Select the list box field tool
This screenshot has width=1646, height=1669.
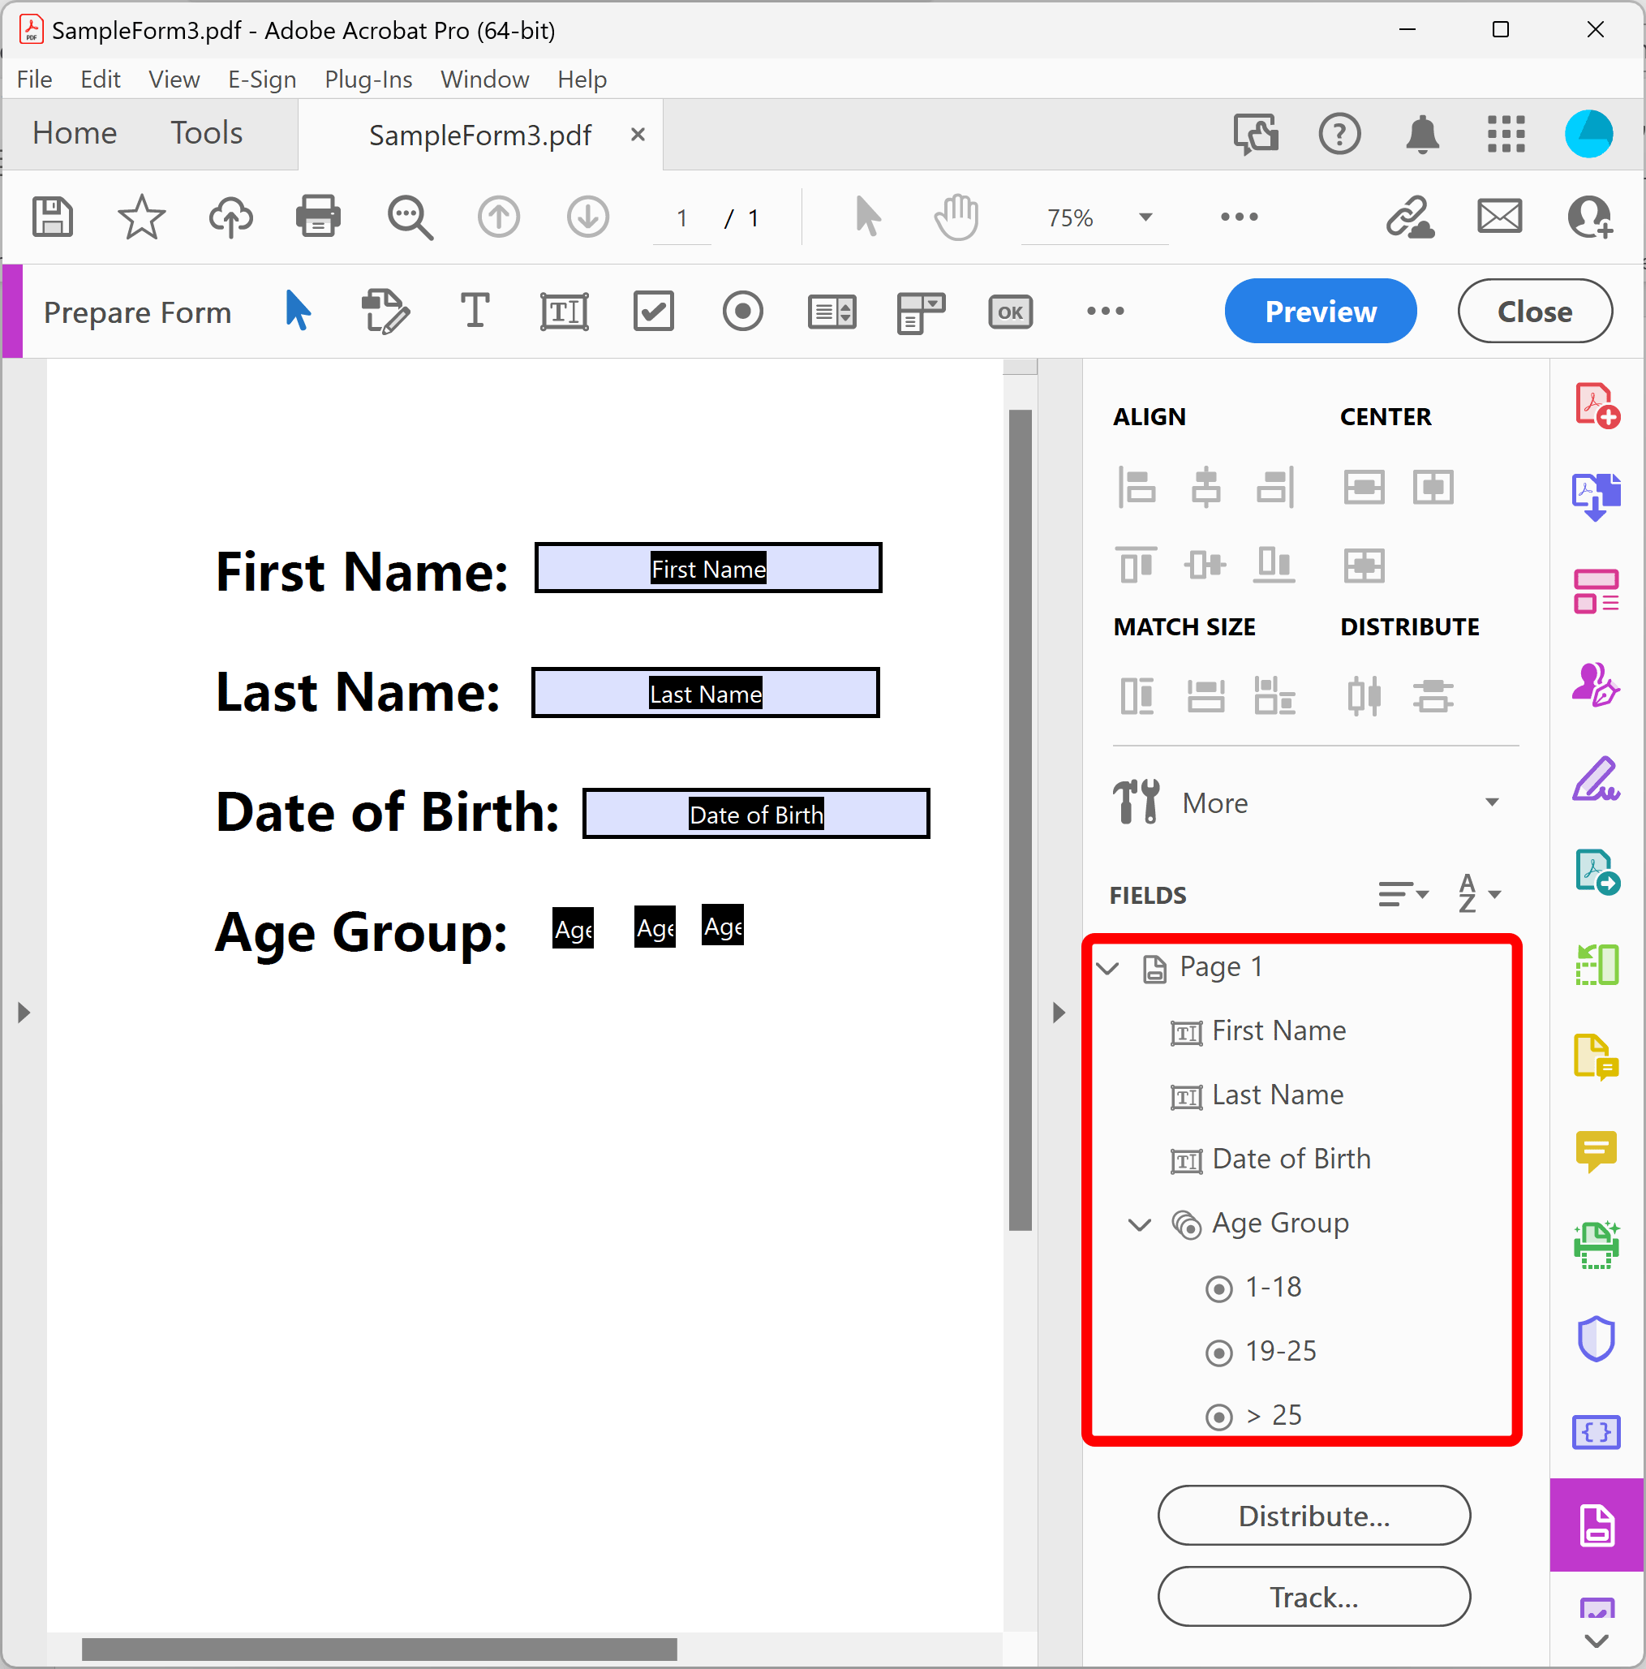(832, 311)
